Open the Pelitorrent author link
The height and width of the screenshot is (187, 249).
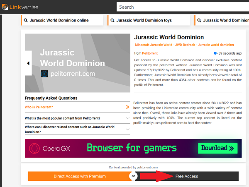coord(150,53)
